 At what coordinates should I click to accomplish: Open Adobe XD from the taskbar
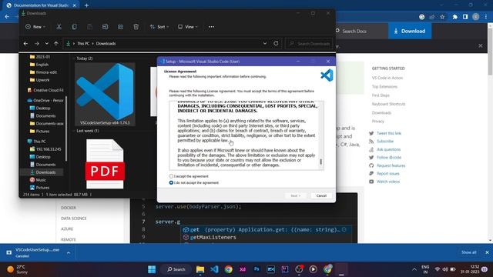(x=243, y=269)
